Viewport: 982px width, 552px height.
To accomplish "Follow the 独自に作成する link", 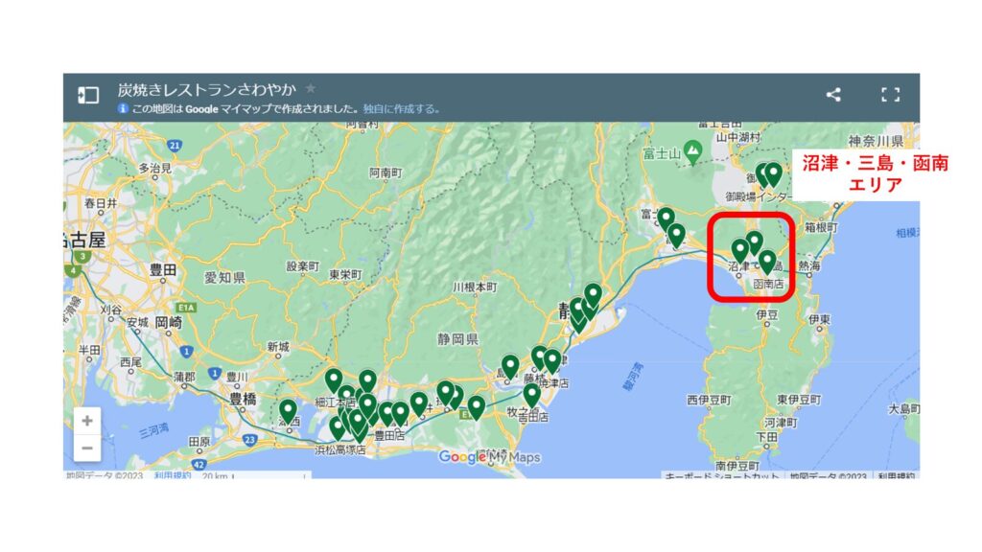I will 401,109.
